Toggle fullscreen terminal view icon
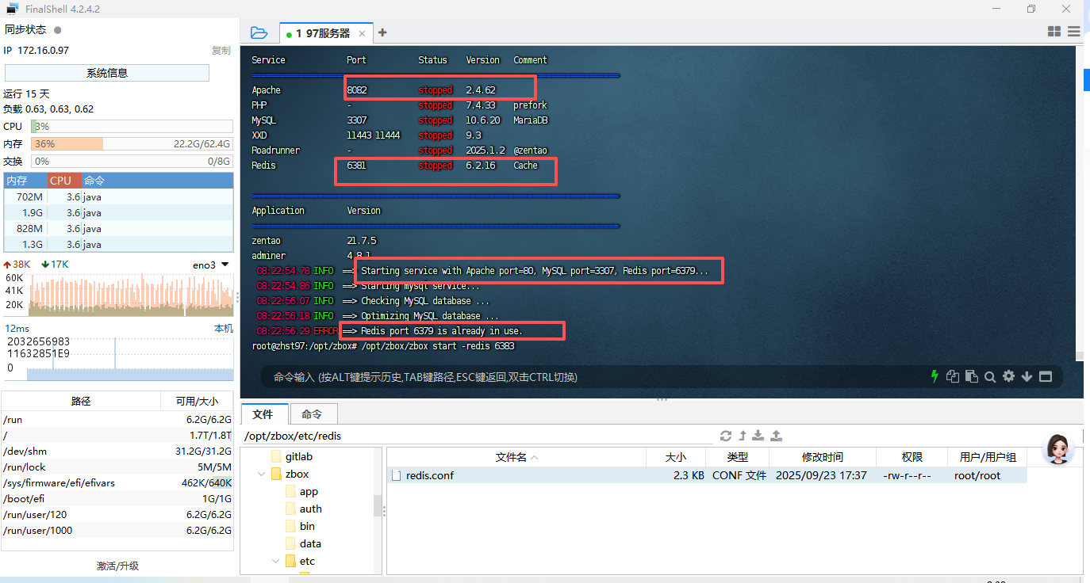 1046,376
